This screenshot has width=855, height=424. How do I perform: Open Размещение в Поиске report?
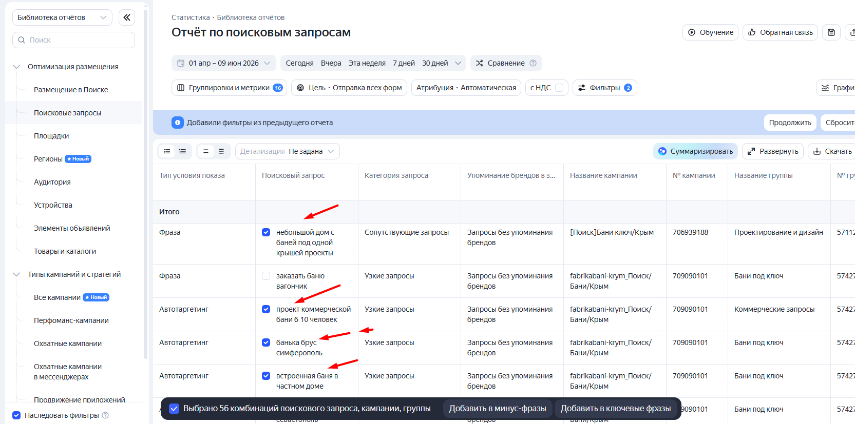point(71,90)
